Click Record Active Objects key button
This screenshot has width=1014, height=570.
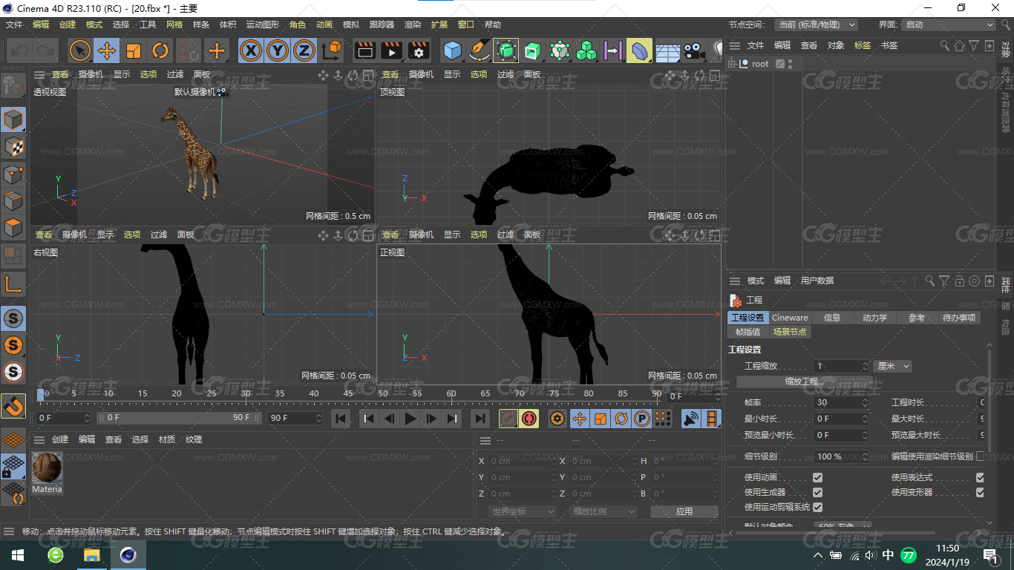coord(508,419)
